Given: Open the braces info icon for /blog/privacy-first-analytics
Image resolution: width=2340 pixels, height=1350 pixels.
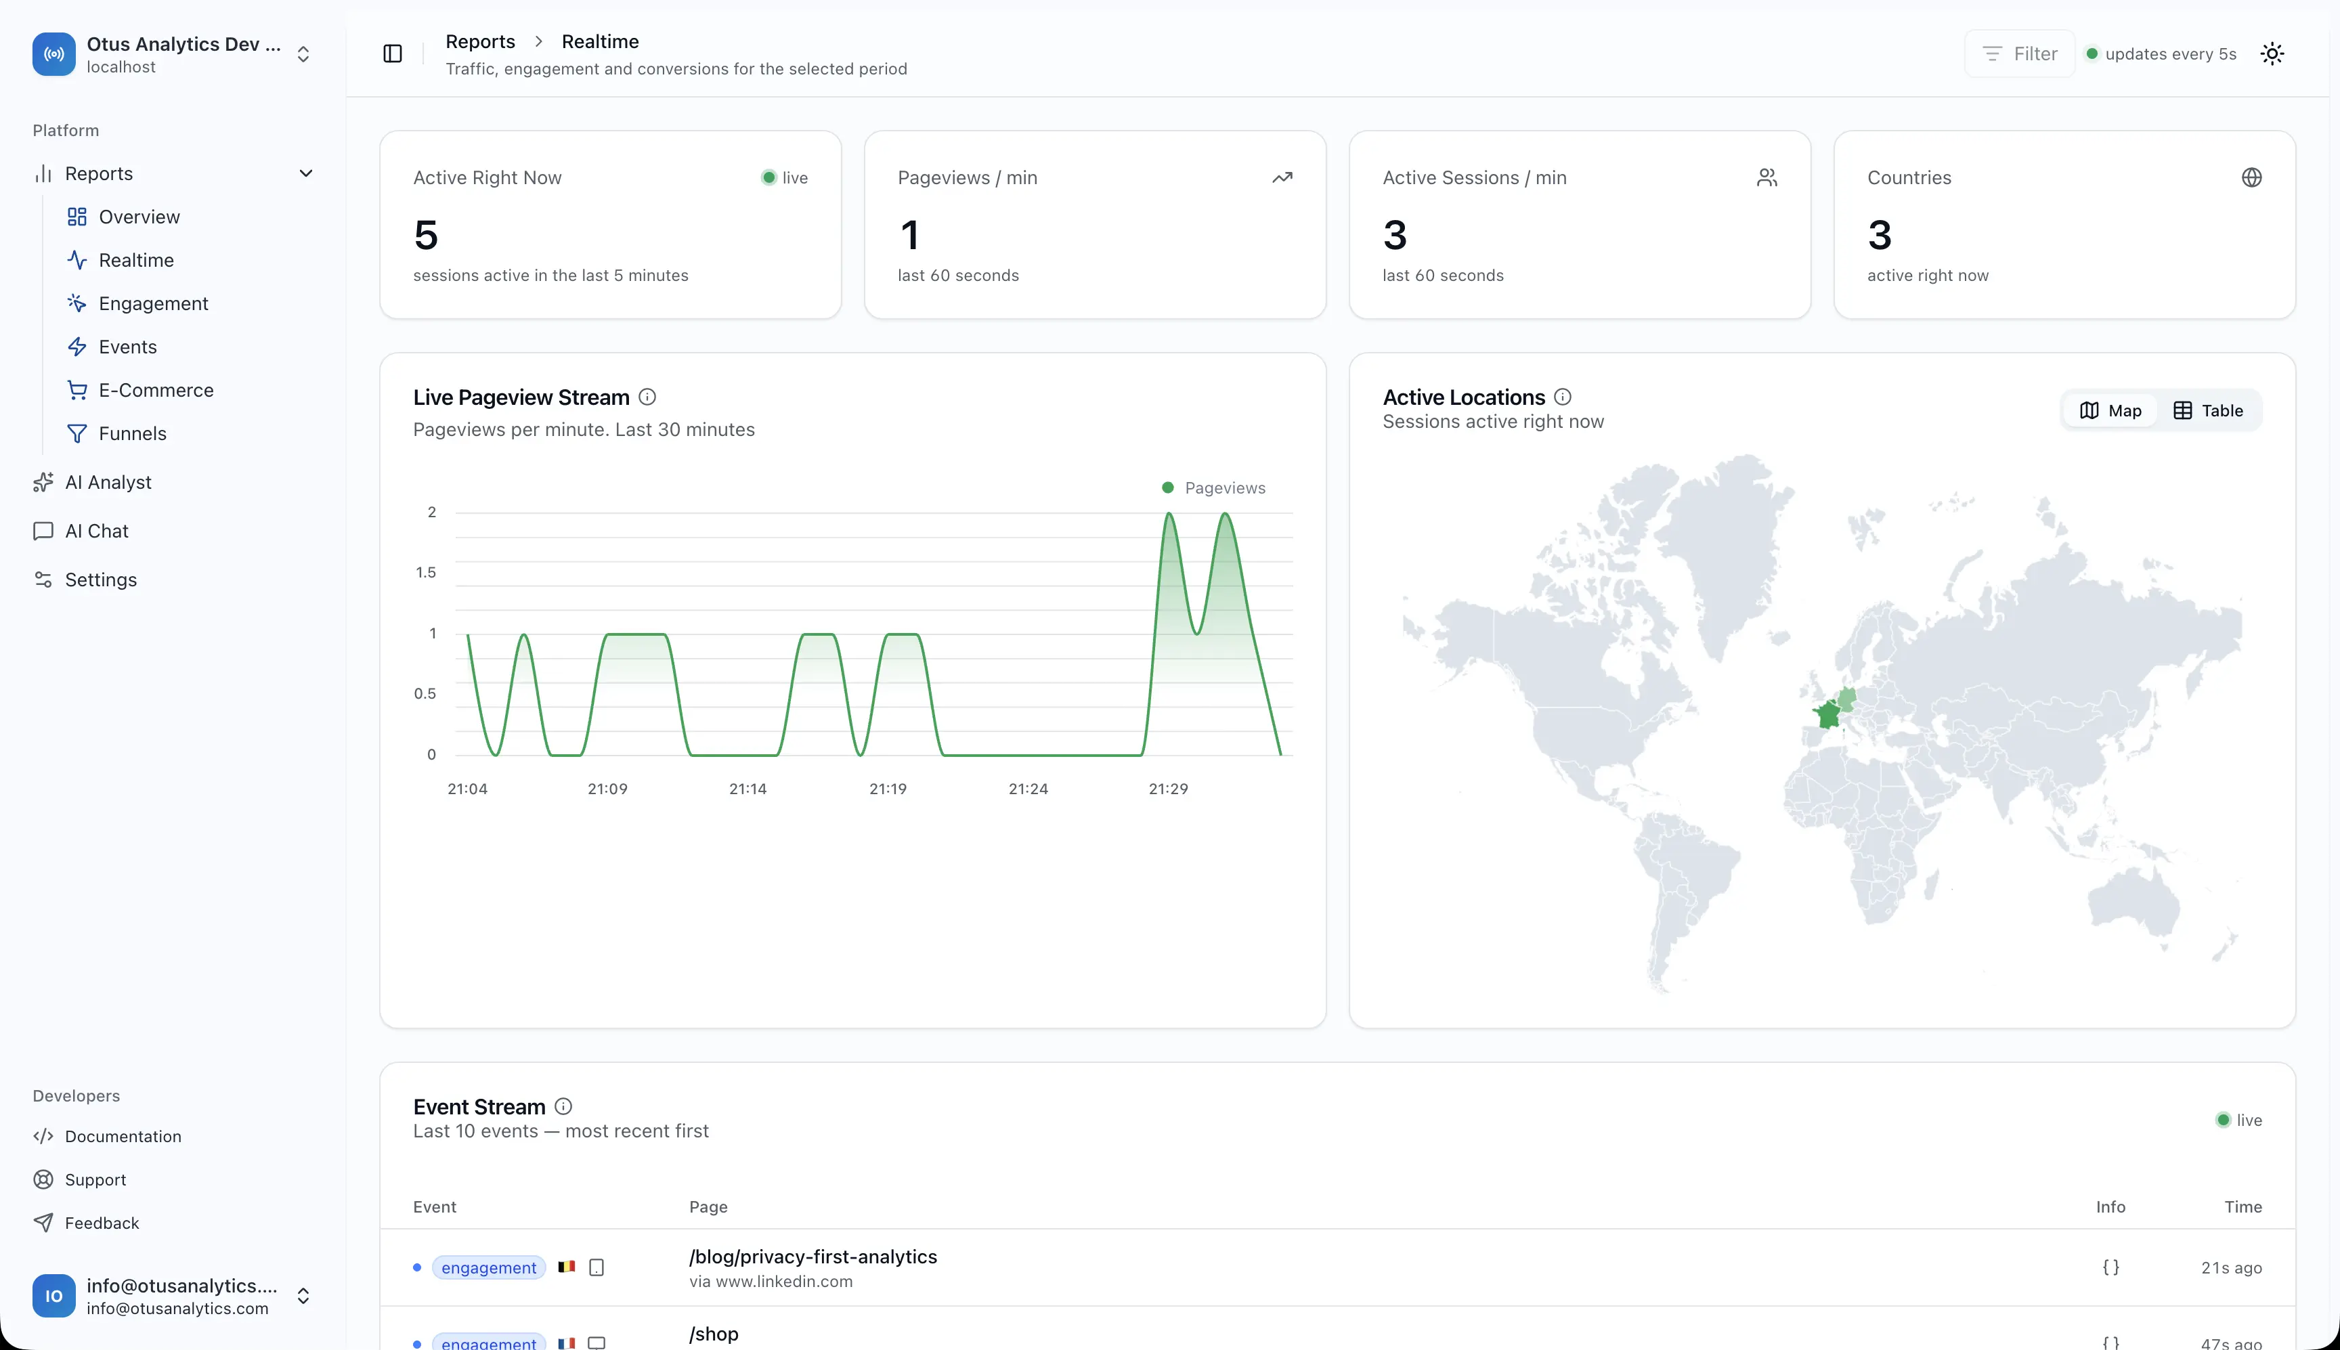Looking at the screenshot, I should click(x=2111, y=1267).
